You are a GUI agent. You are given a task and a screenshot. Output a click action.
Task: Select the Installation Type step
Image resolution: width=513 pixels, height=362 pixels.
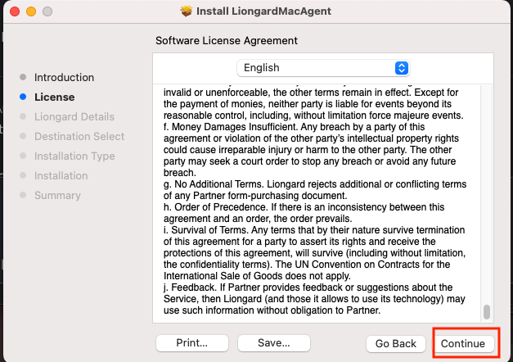click(x=74, y=156)
